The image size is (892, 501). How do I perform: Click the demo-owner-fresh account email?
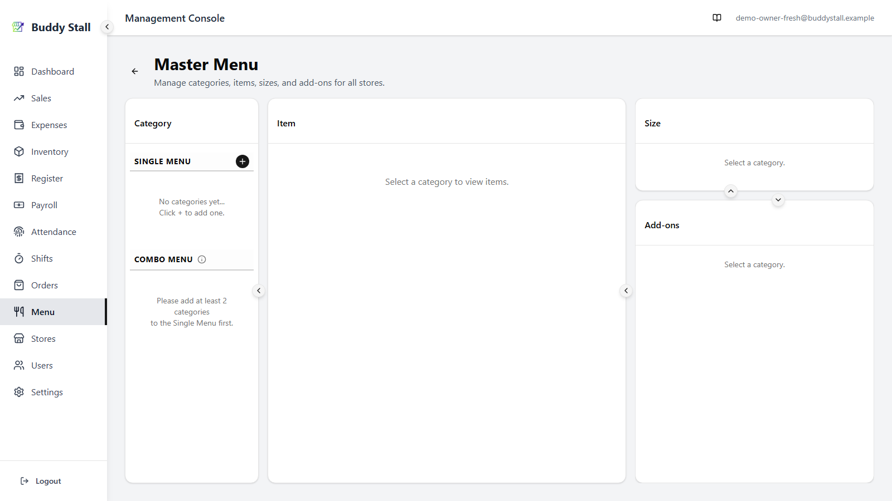[x=804, y=18]
